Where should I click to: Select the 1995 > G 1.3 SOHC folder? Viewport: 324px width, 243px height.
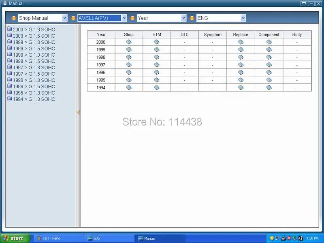click(31, 93)
